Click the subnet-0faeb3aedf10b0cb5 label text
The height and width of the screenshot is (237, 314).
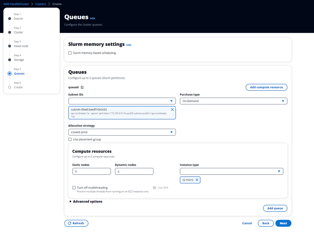click(x=89, y=110)
